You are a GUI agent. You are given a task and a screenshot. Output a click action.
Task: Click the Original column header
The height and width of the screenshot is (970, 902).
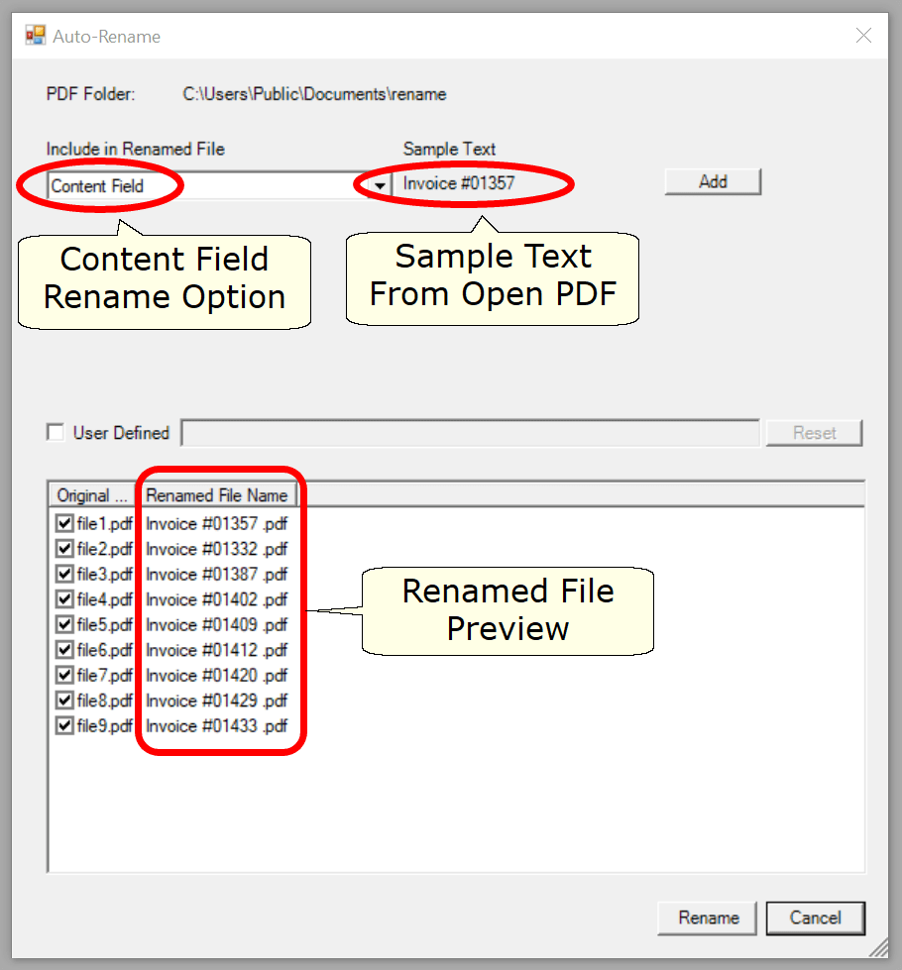pyautogui.click(x=91, y=494)
